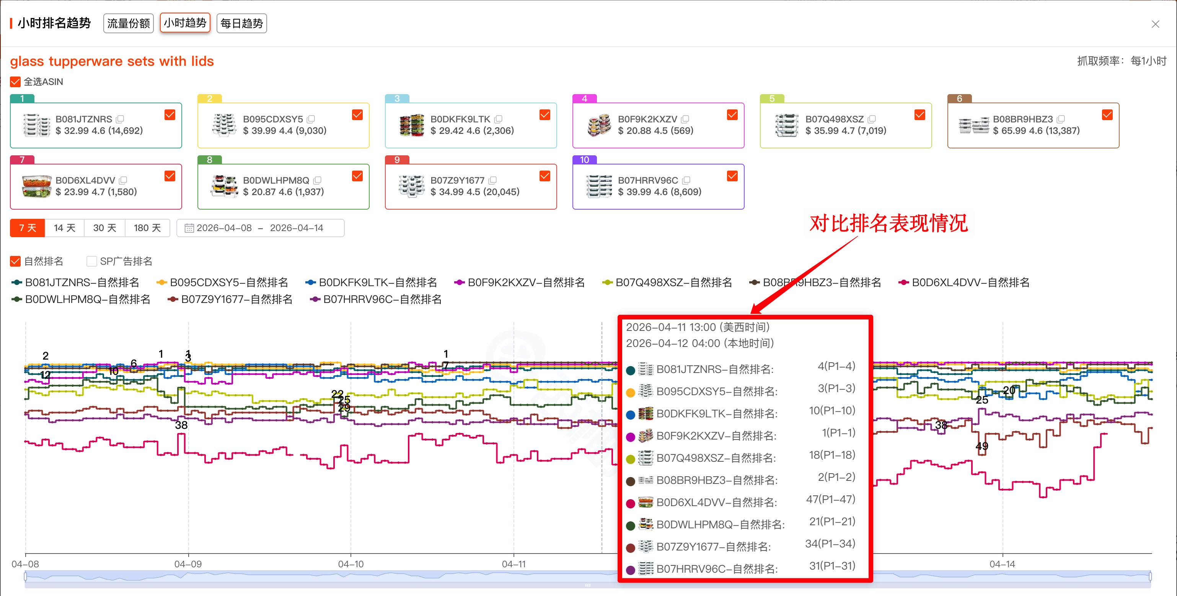Switch to the 每日趋势 tab
Viewport: 1177px width, 596px height.
coord(241,23)
